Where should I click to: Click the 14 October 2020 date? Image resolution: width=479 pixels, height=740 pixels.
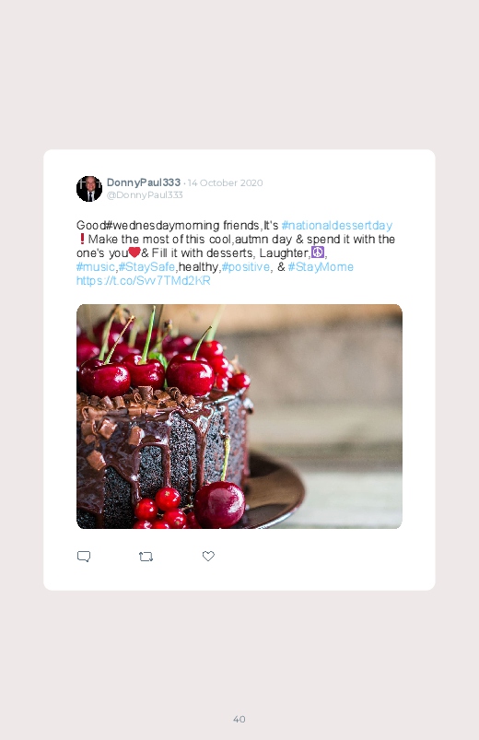[225, 183]
